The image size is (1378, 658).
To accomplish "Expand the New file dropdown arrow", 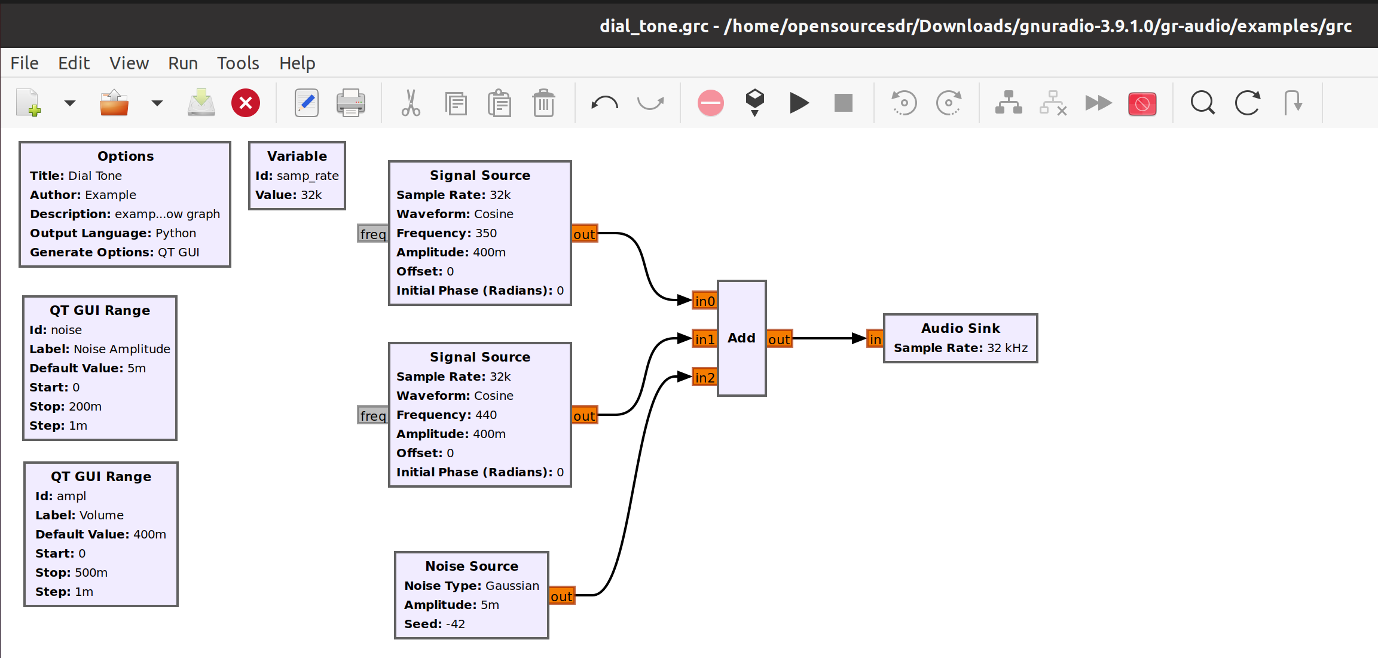I will click(70, 103).
